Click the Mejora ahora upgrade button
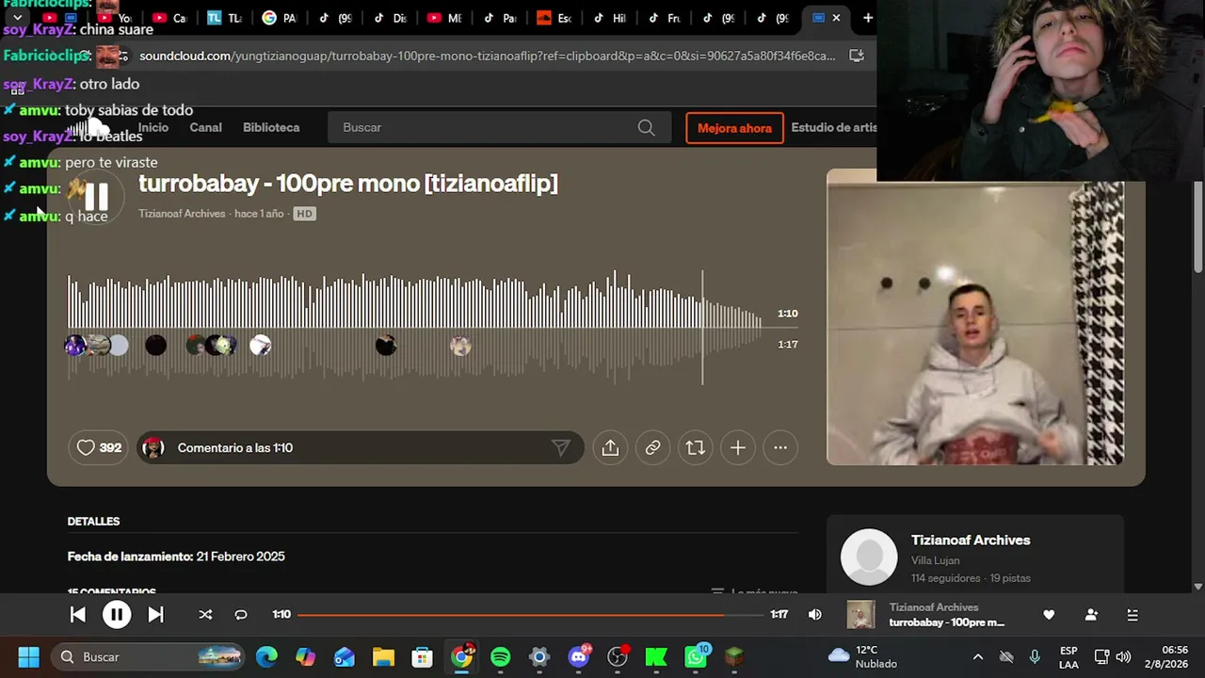This screenshot has height=678, width=1205. (734, 128)
